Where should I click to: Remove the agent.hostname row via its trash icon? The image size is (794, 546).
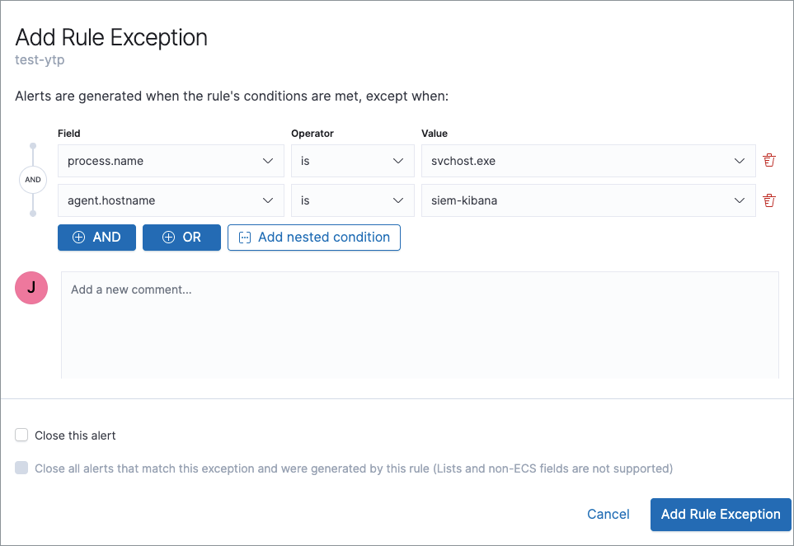(768, 200)
